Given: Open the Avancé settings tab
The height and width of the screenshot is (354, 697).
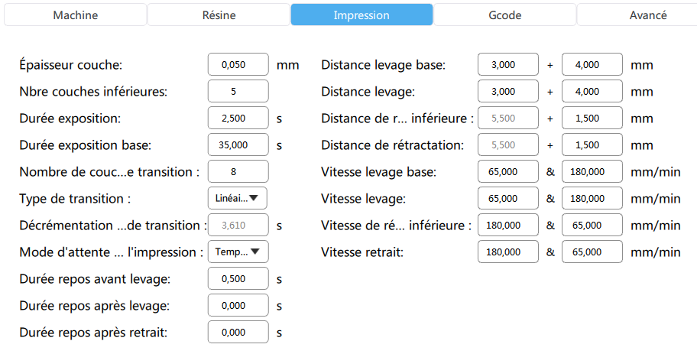Looking at the screenshot, I should click(647, 15).
